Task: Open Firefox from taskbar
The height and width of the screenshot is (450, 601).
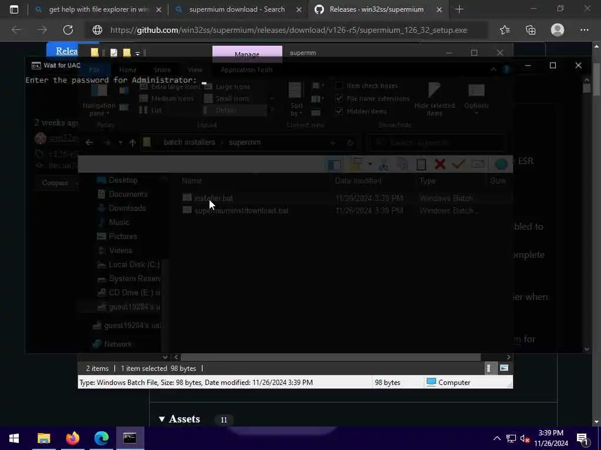Action: click(72, 438)
